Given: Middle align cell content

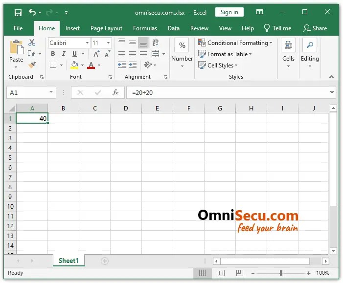Looking at the screenshot, I should click(x=133, y=43).
